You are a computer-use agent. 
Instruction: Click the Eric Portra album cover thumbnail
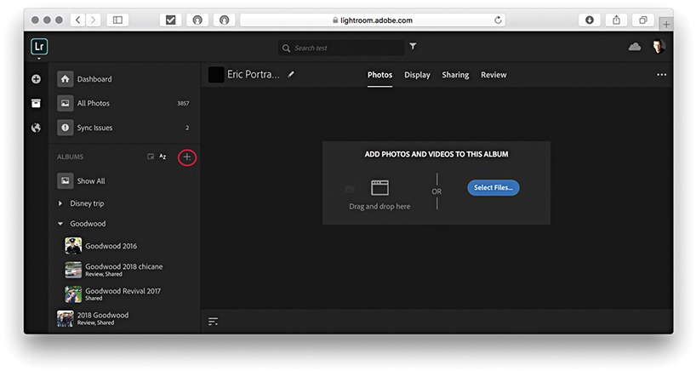[x=216, y=75]
